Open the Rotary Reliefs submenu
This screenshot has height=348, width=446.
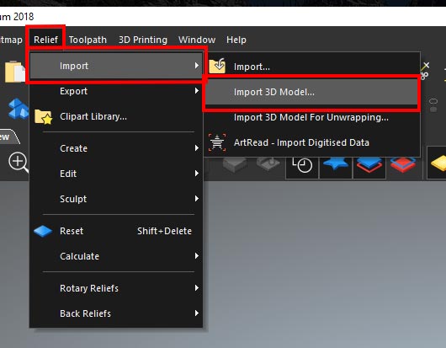click(116, 288)
